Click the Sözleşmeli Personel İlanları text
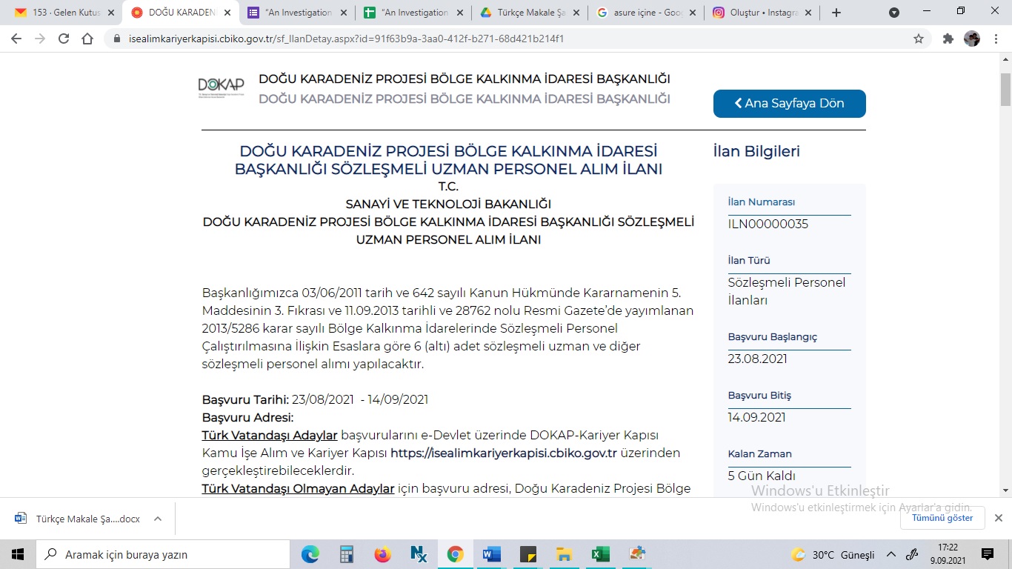1012x569 pixels. coord(787,291)
